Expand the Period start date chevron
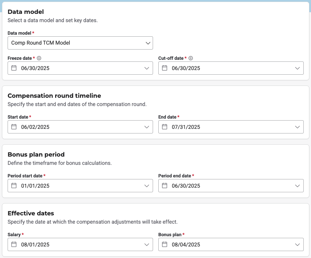Screen dimensions: 311x258 (147, 186)
